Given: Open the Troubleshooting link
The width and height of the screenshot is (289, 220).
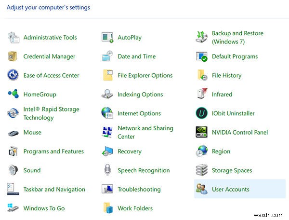Looking at the screenshot, I should [x=139, y=190].
